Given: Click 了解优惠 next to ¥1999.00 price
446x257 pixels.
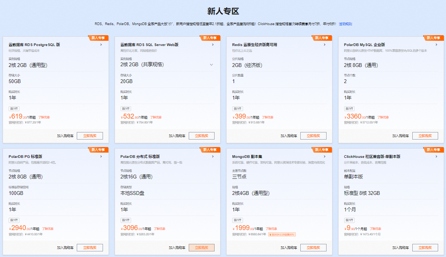Looking at the screenshot, I should coord(271,229).
